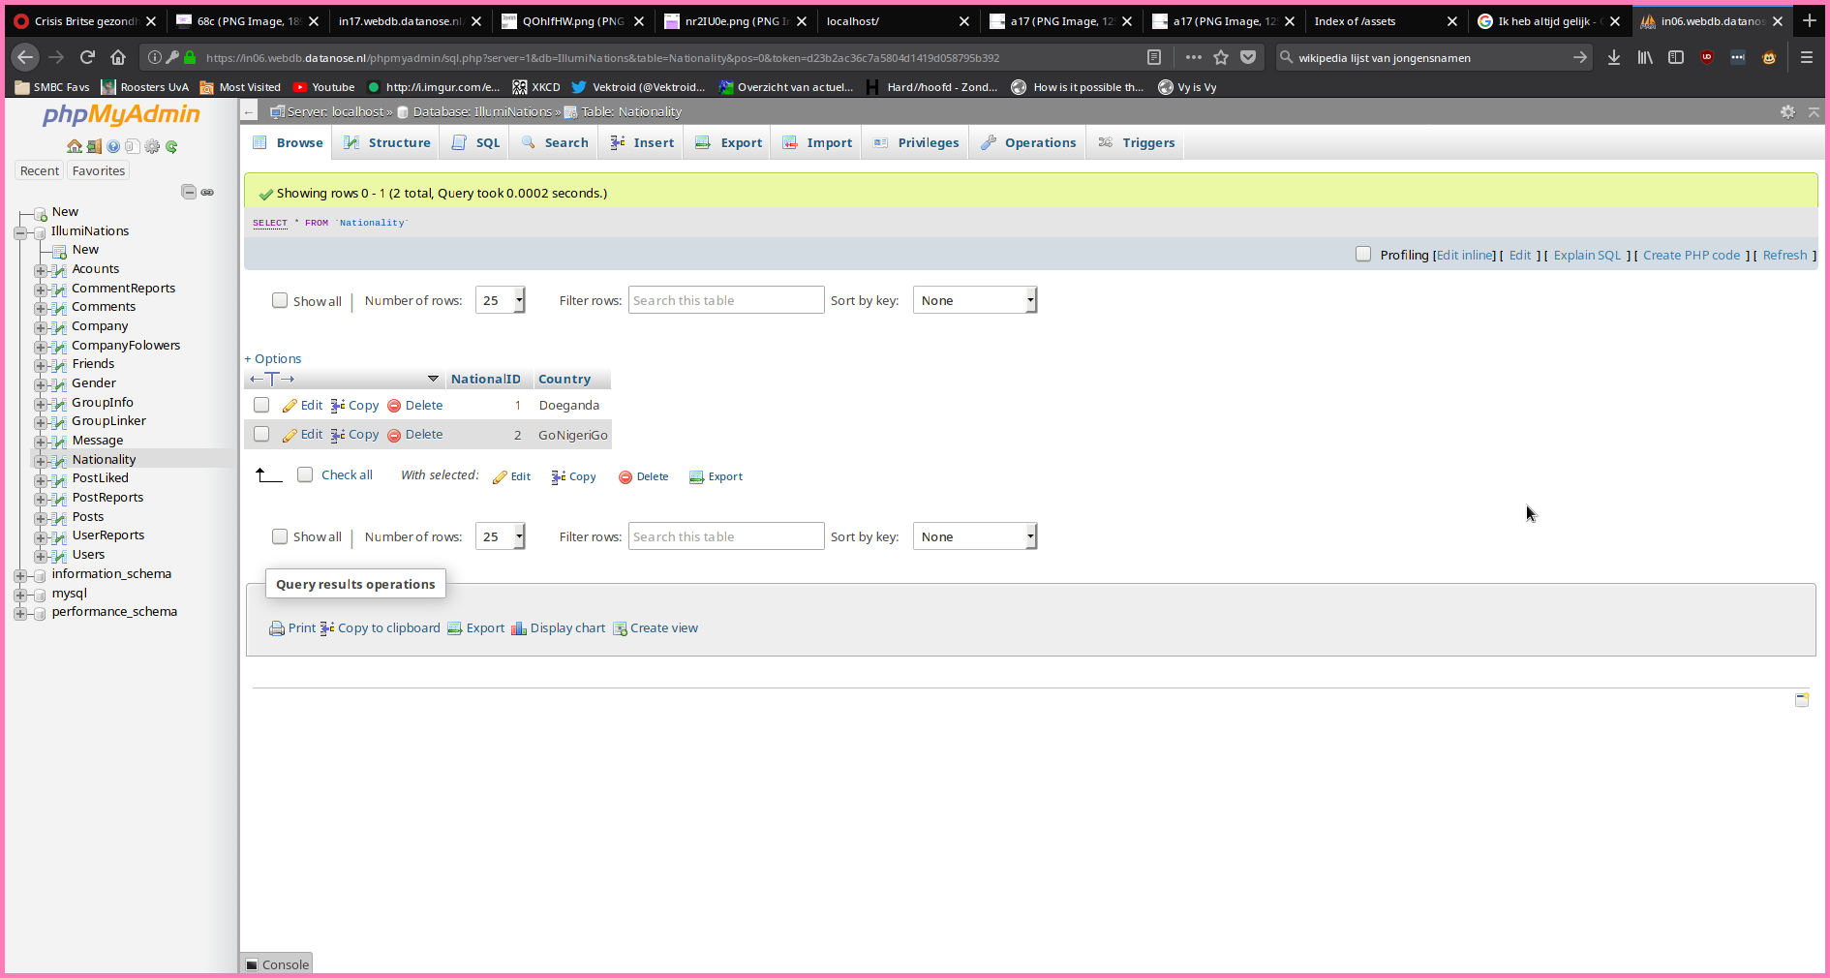Screen dimensions: 1830x978
Task: Open page settings gear icon at top right
Action: point(1787,112)
